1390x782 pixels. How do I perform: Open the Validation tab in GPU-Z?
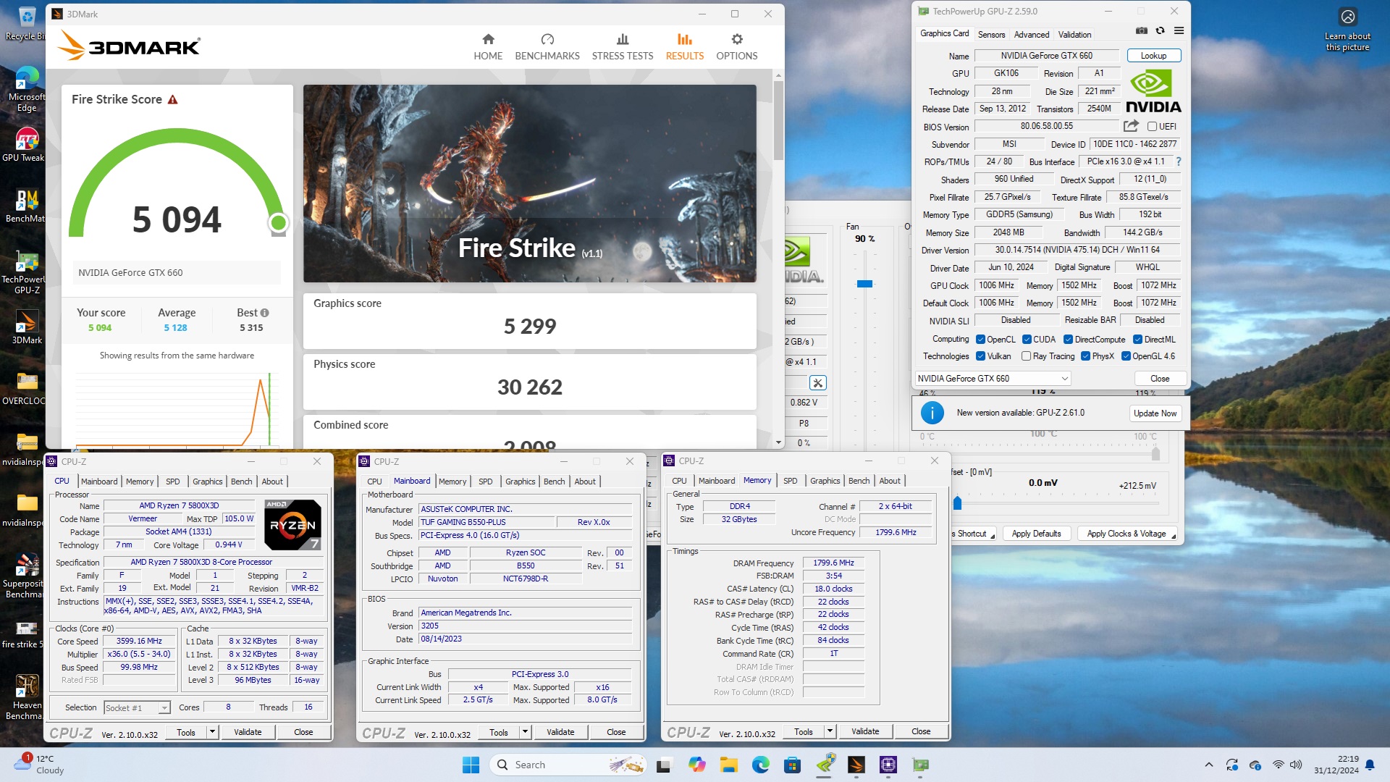pyautogui.click(x=1074, y=34)
